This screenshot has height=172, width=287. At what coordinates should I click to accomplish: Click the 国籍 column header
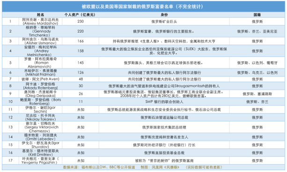[x=257, y=15]
